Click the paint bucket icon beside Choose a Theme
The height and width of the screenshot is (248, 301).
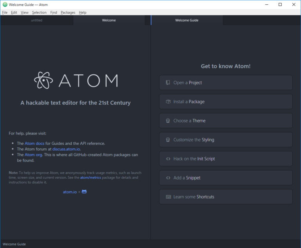[168, 121]
